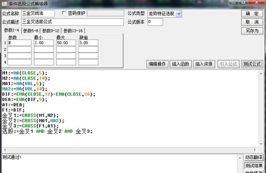266x173 pixels.
Task: Minimize the formula editor window
Action: (x=234, y=2)
